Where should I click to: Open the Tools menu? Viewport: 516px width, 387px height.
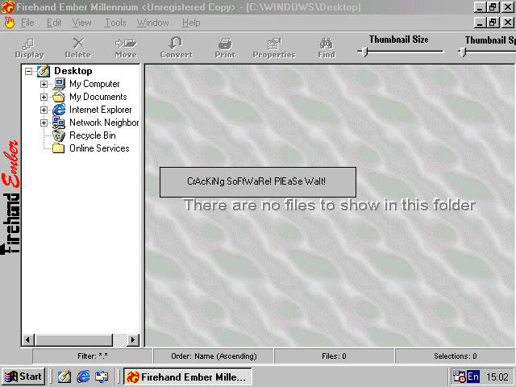[x=115, y=23]
